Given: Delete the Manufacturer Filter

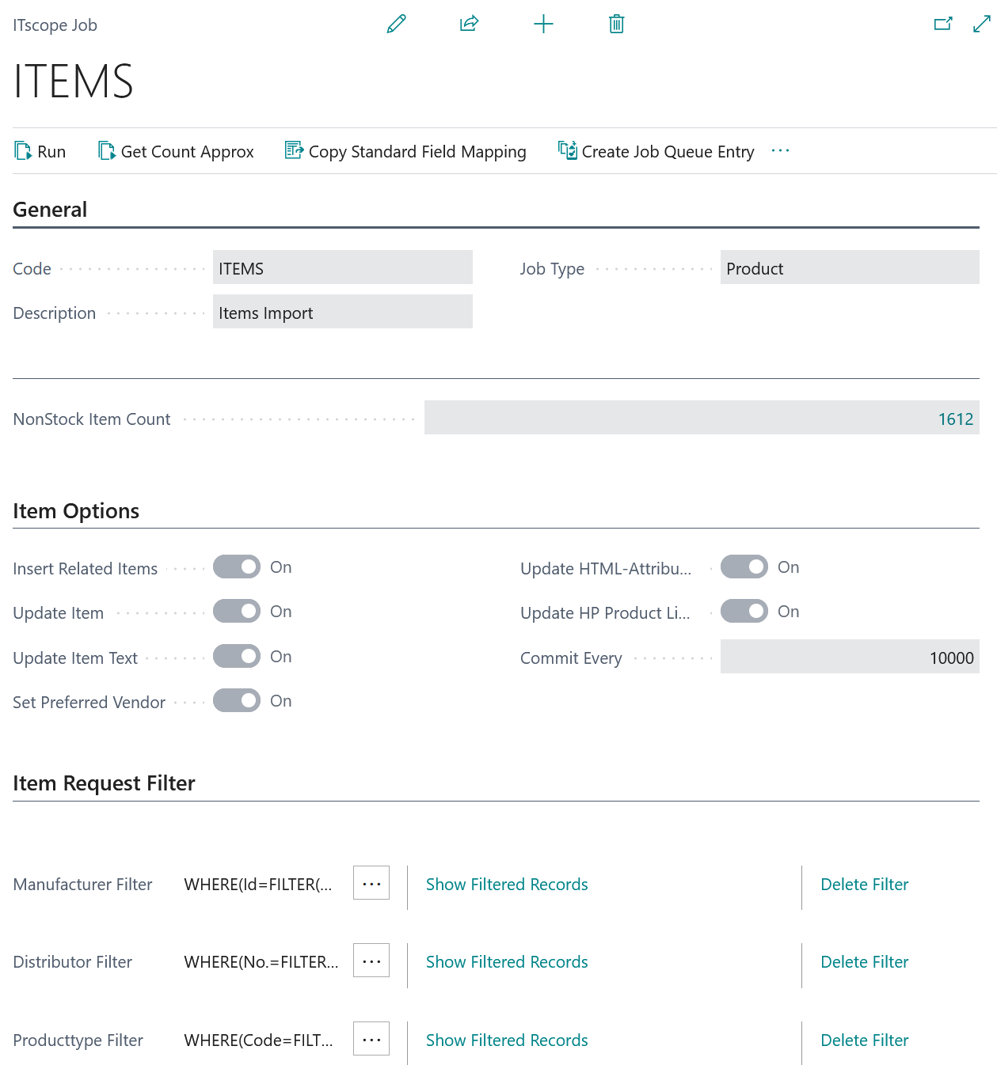Looking at the screenshot, I should 864,885.
